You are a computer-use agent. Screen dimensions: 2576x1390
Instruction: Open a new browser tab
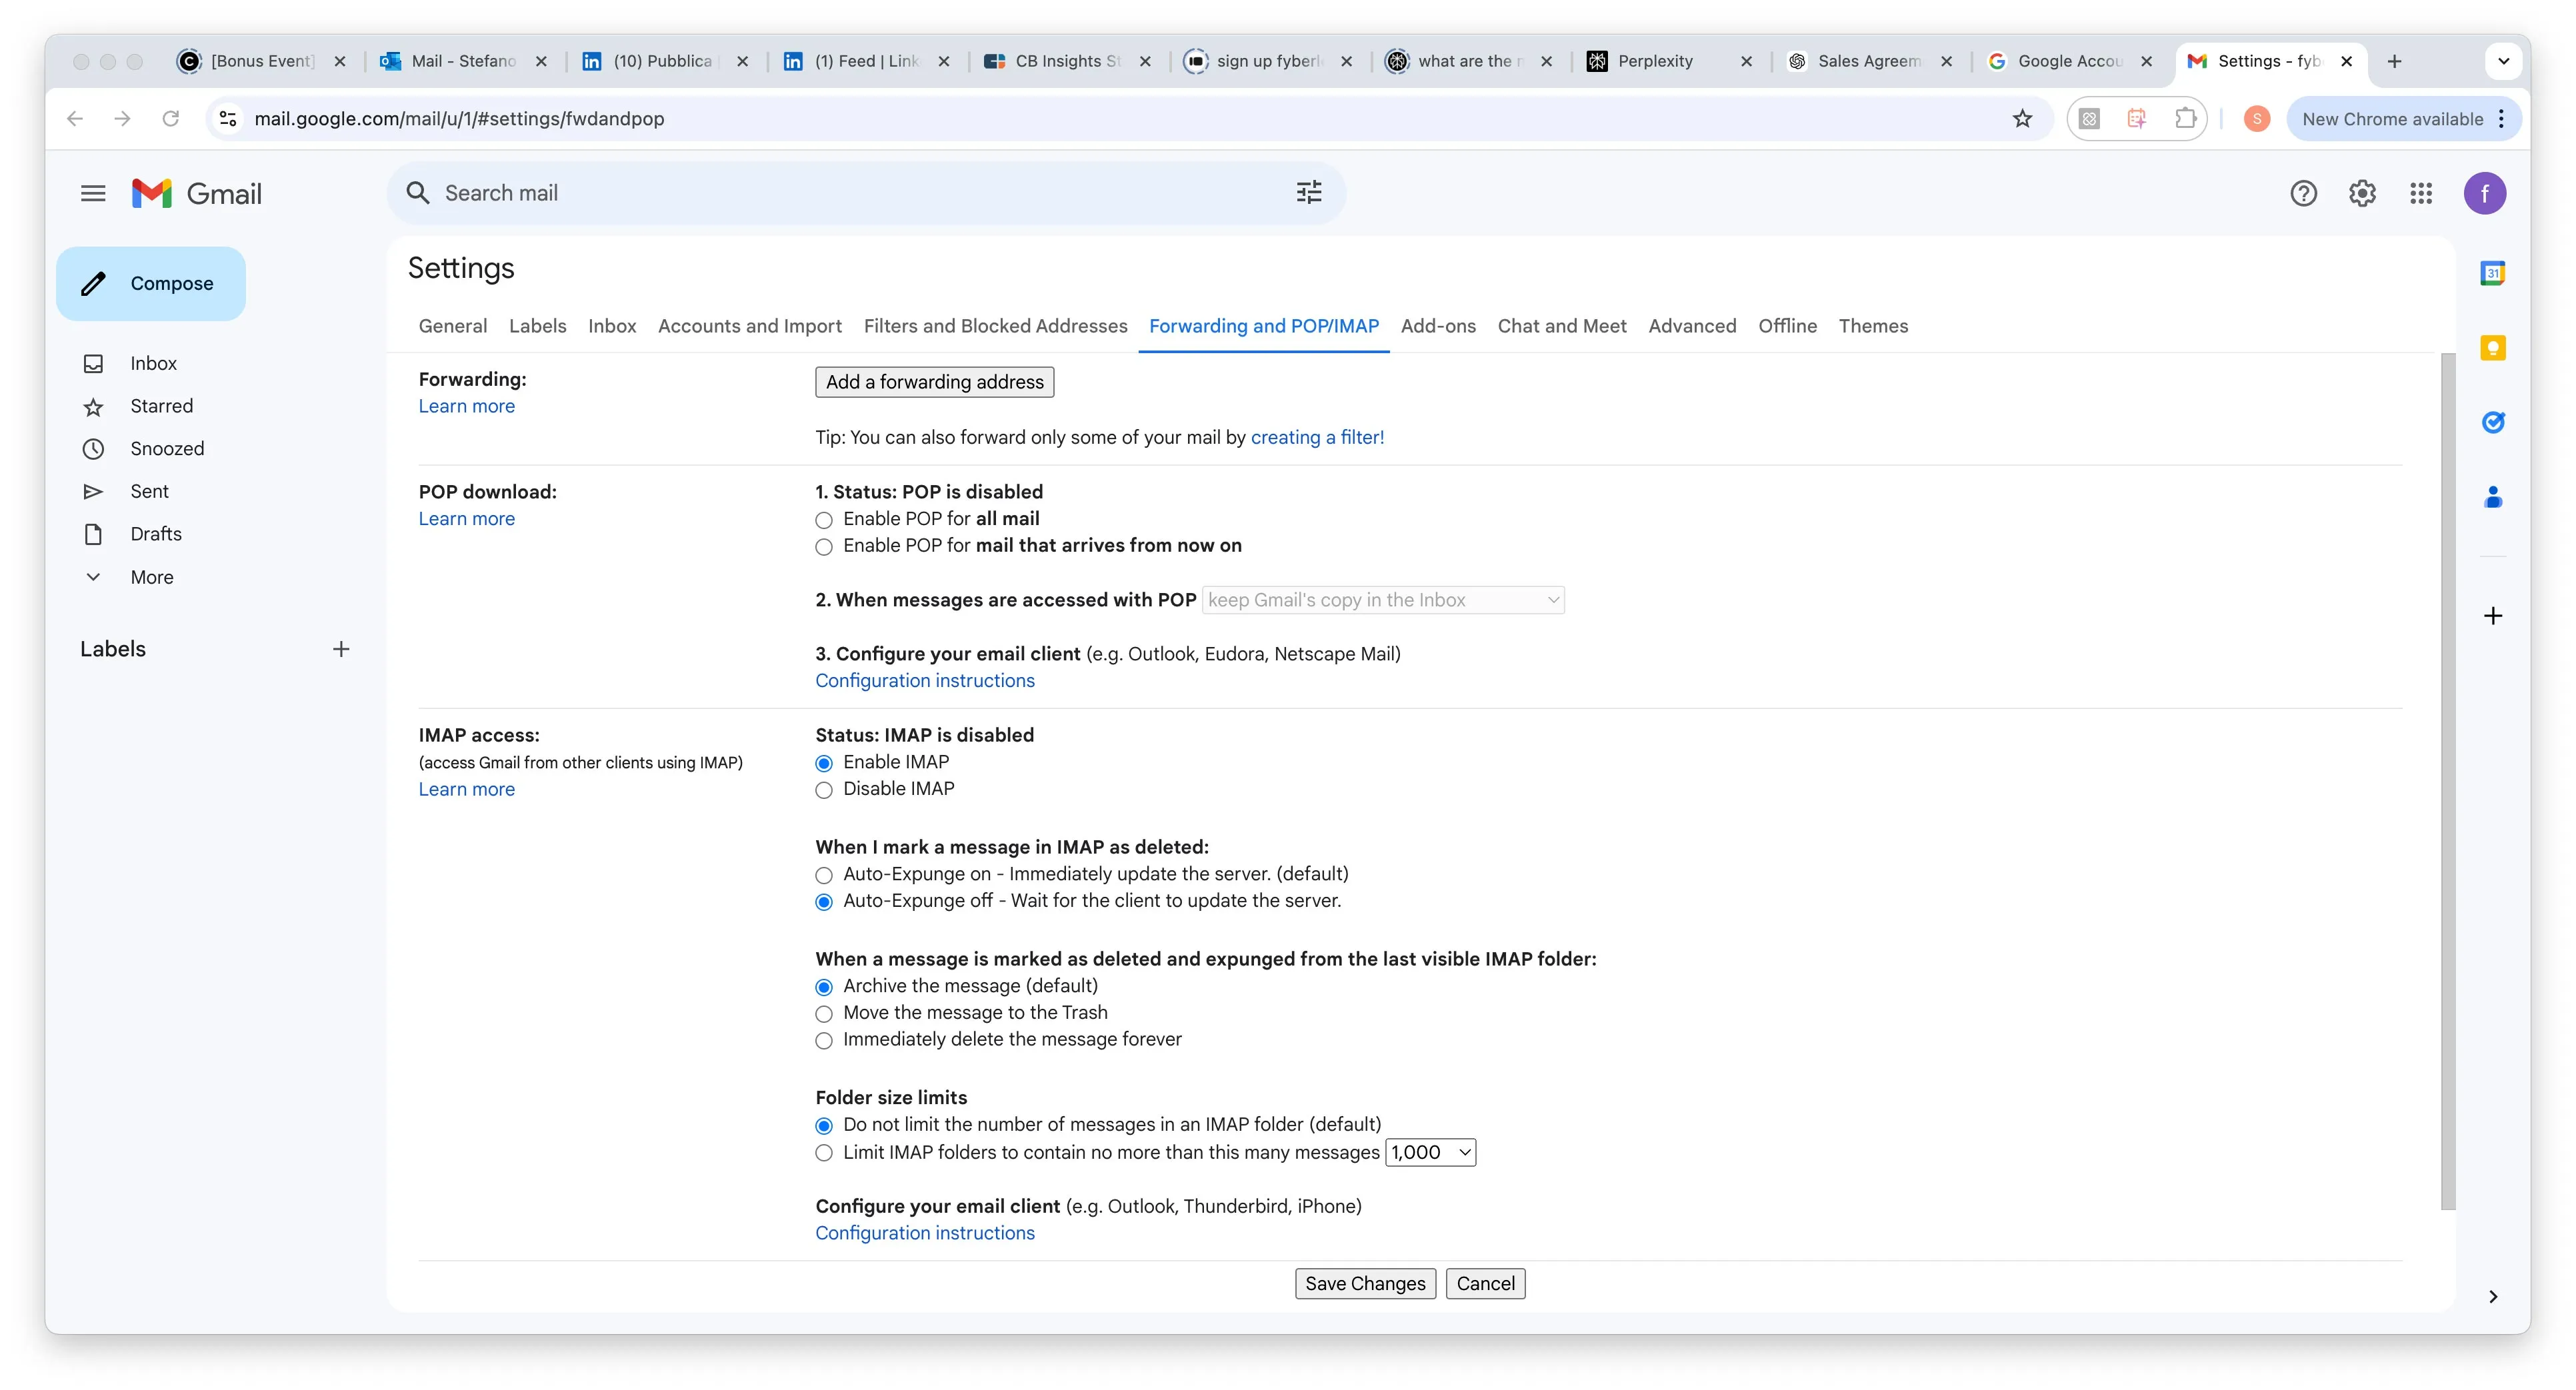tap(2394, 62)
